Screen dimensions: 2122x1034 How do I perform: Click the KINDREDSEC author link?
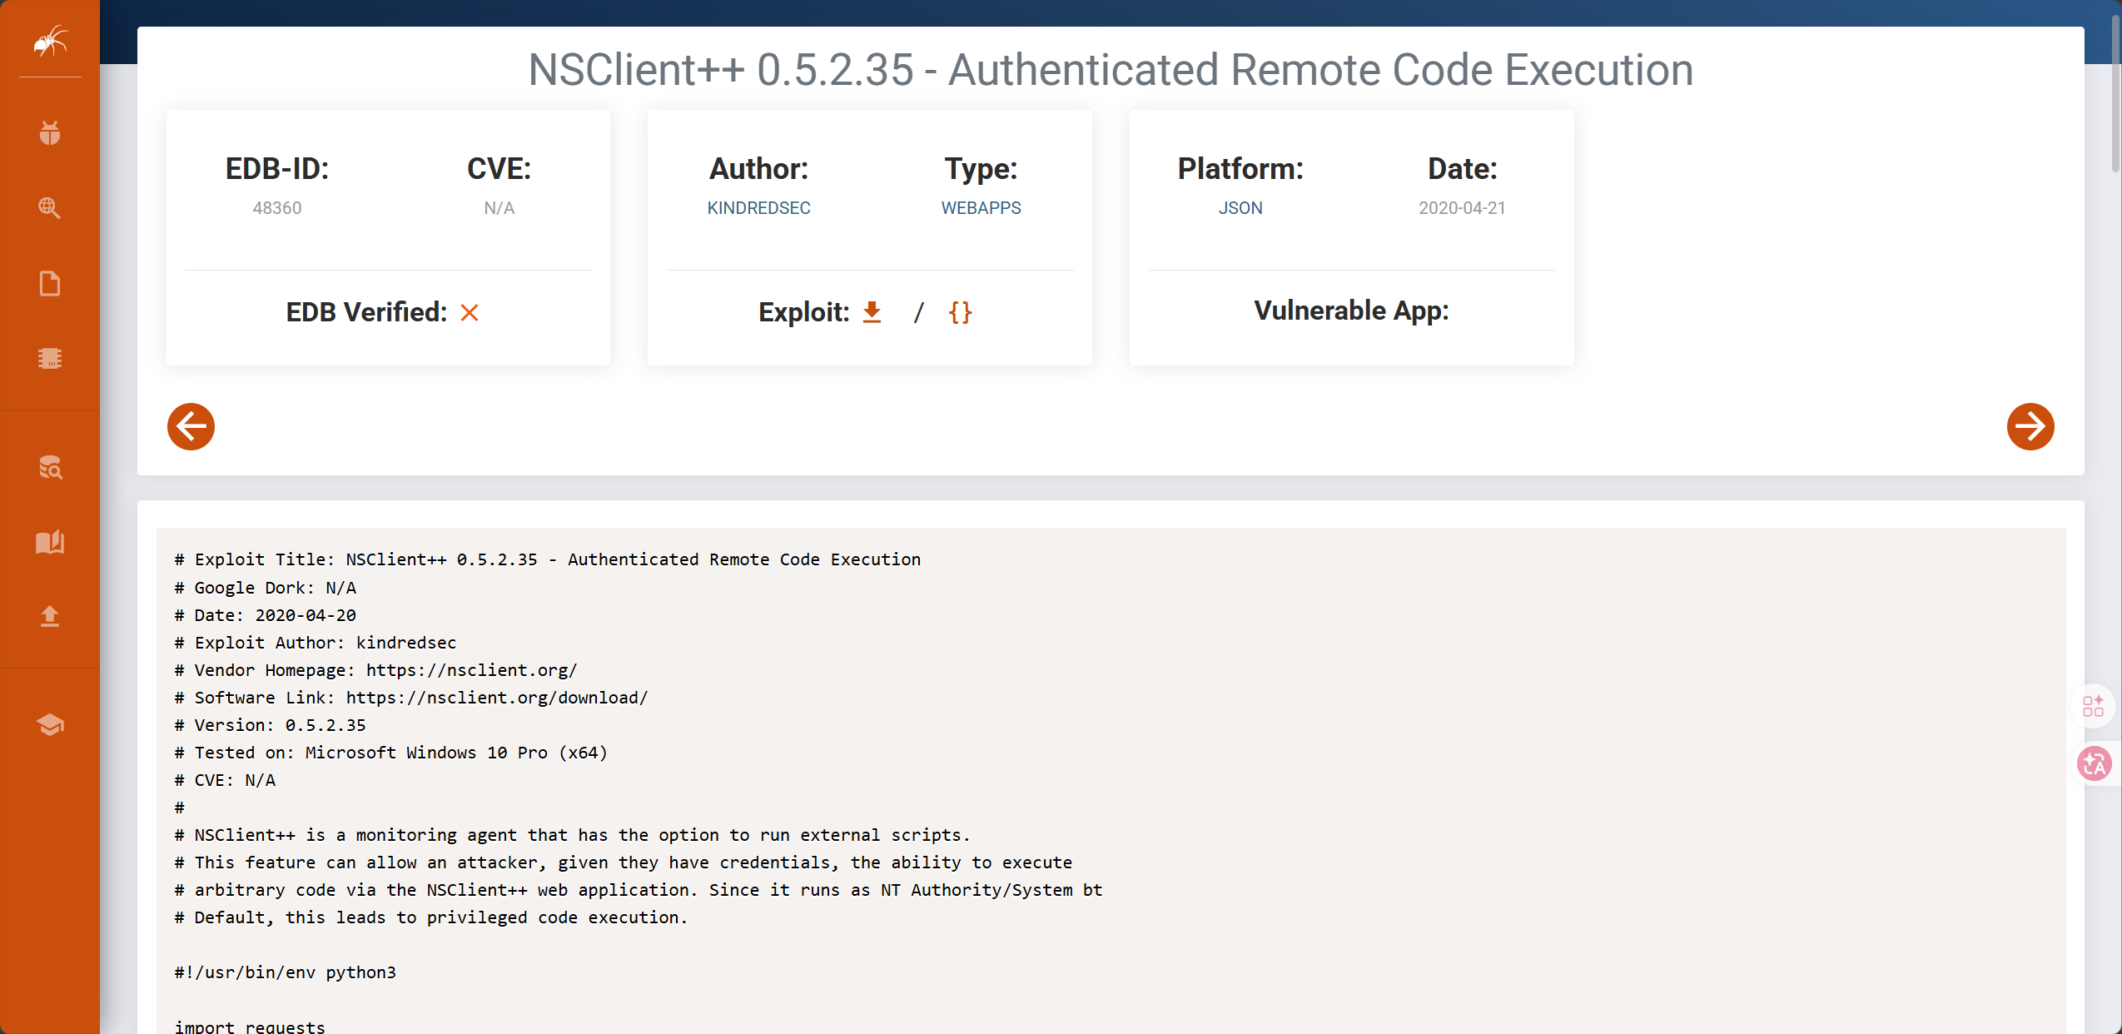coord(758,208)
